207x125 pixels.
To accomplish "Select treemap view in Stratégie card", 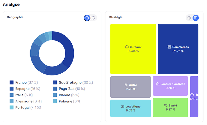I will coord(196,18).
